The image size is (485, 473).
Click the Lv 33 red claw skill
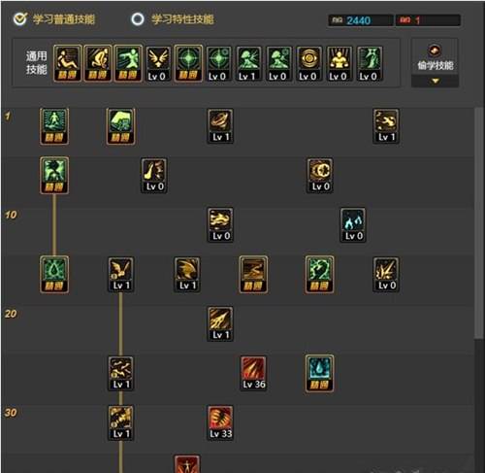point(220,422)
